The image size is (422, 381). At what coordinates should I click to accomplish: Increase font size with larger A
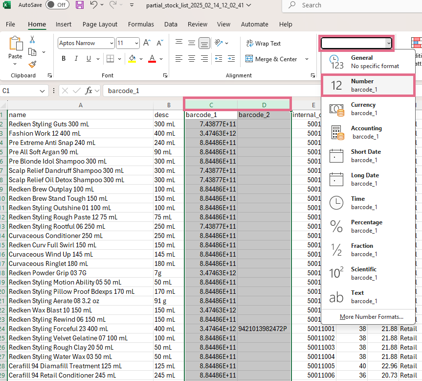point(147,43)
